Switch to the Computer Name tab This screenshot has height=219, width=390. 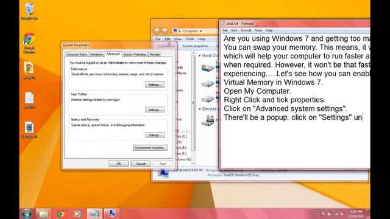(77, 54)
